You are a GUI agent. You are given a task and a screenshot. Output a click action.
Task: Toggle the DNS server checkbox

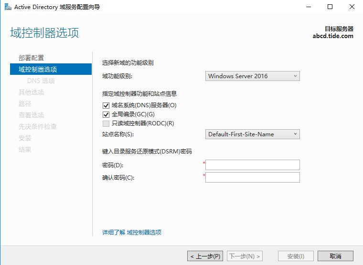click(106, 106)
